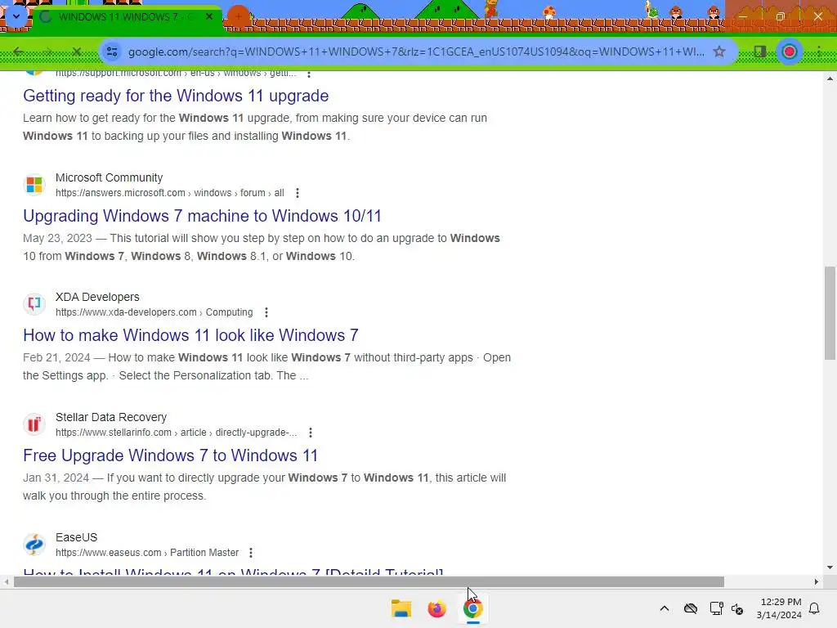
Task: Click the easeus.com Partition Master breadcrumb
Action: pos(147,553)
